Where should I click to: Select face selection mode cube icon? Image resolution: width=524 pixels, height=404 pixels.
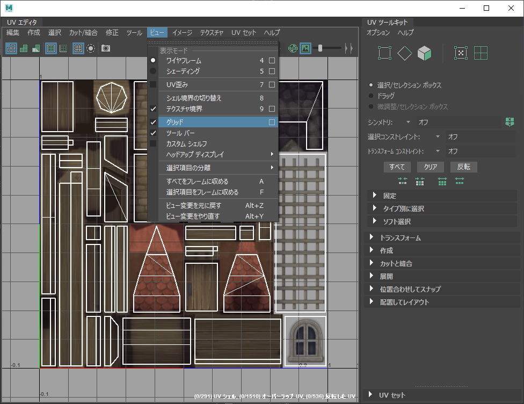(425, 53)
